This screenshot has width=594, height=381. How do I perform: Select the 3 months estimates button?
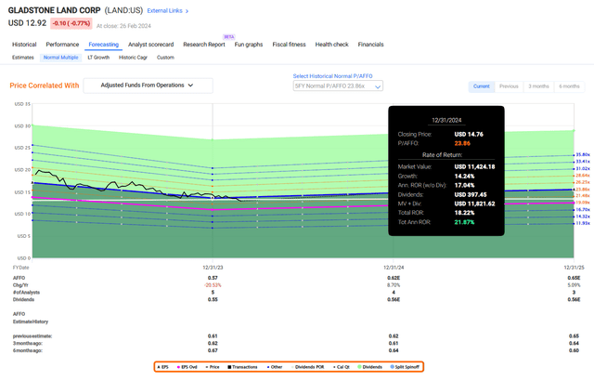(x=538, y=86)
